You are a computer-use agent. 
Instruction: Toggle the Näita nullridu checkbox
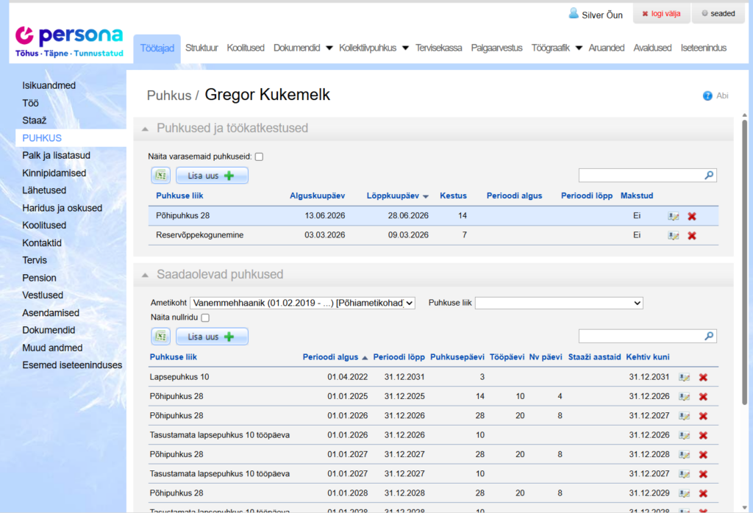[x=205, y=318]
